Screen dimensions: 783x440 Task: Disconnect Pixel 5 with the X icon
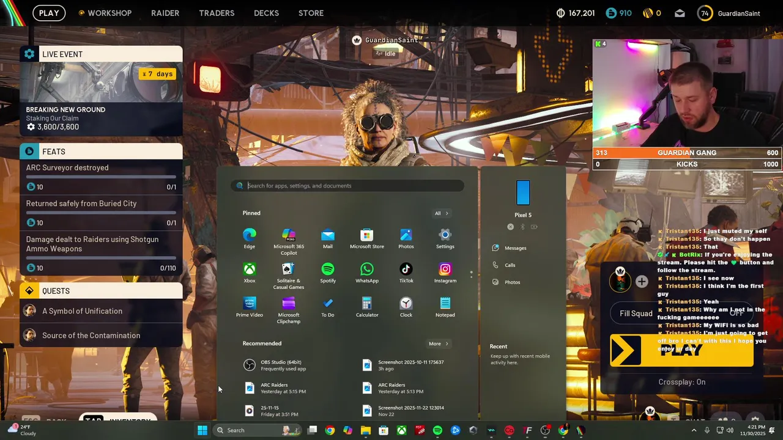click(x=511, y=227)
